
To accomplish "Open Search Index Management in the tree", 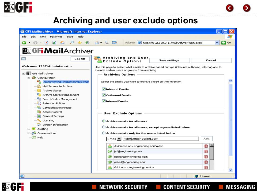I will (x=60, y=99).
